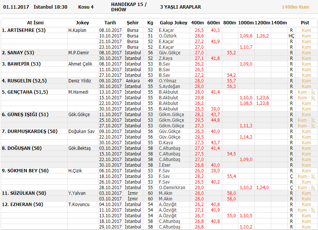318x230 pixels.
Task: Click jockey name Deniz Yildiz
Action: (x=80, y=81)
